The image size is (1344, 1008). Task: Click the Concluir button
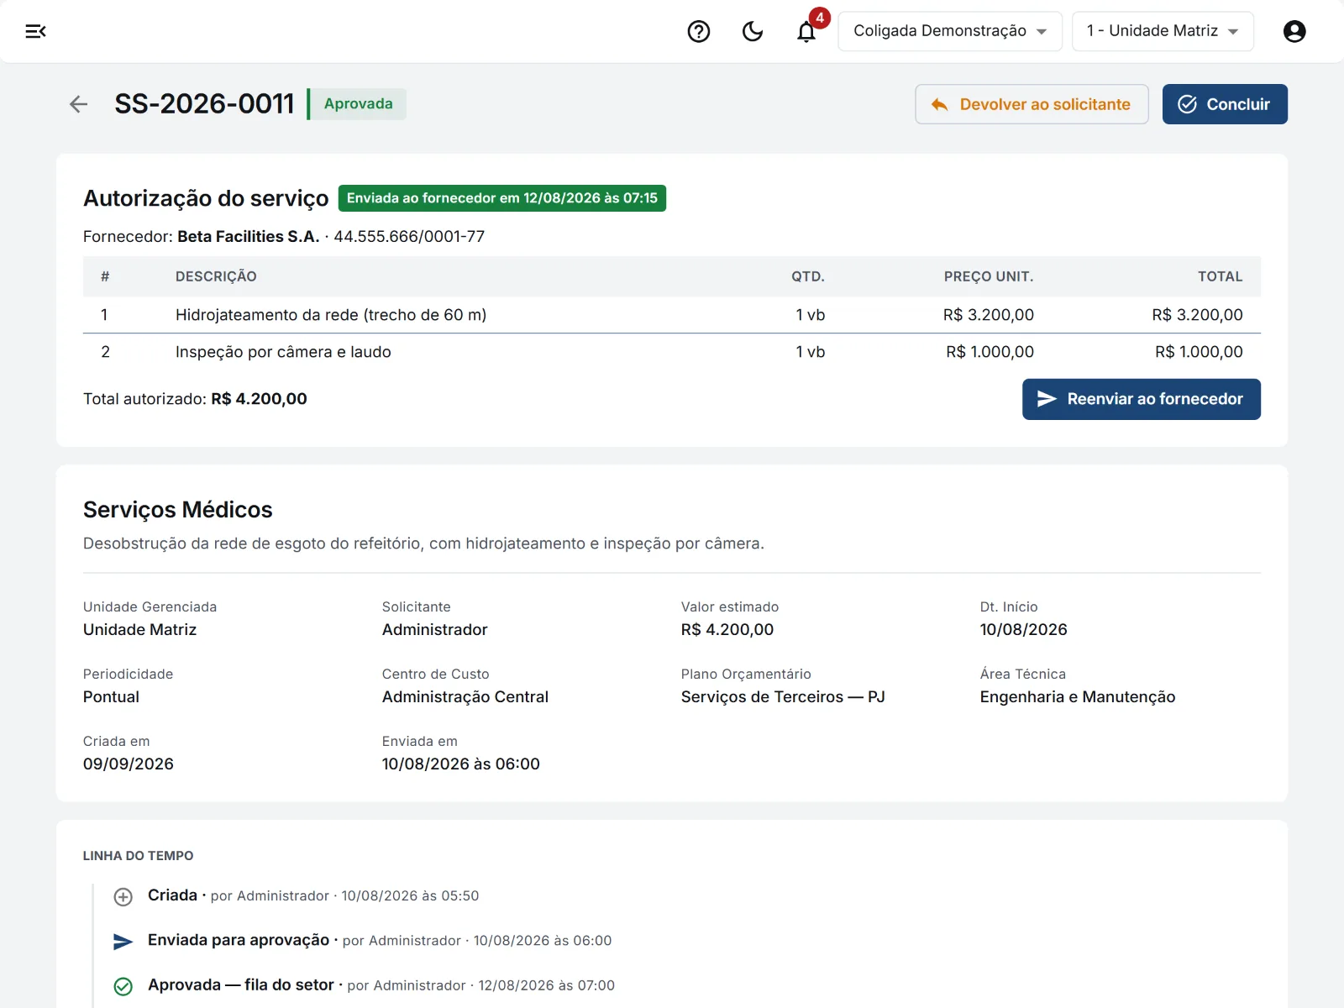tap(1225, 104)
